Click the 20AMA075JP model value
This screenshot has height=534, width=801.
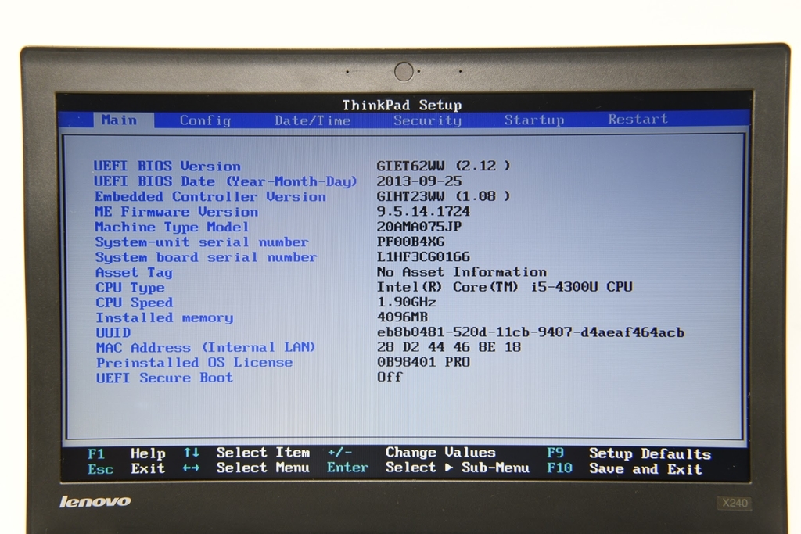(x=419, y=227)
